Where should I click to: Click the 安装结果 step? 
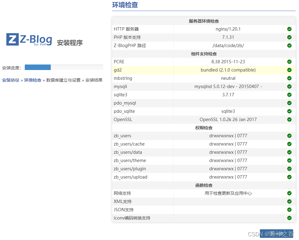click(x=94, y=80)
